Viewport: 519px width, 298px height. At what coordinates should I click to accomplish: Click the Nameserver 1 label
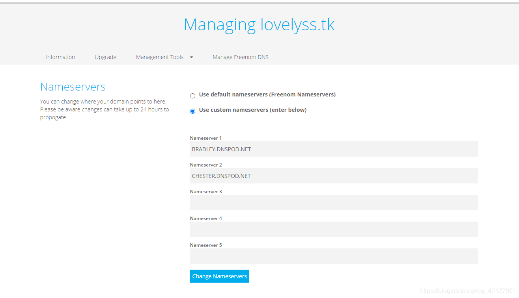(206, 138)
